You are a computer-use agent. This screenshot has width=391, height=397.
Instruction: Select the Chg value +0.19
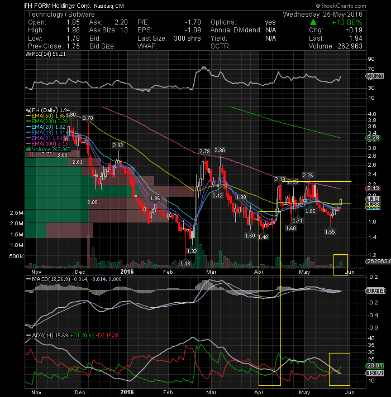[x=354, y=30]
